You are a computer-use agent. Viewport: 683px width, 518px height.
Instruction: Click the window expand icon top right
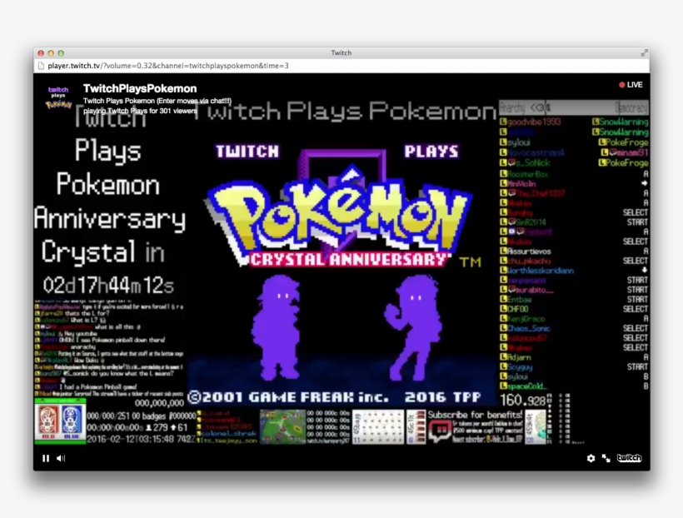click(644, 52)
